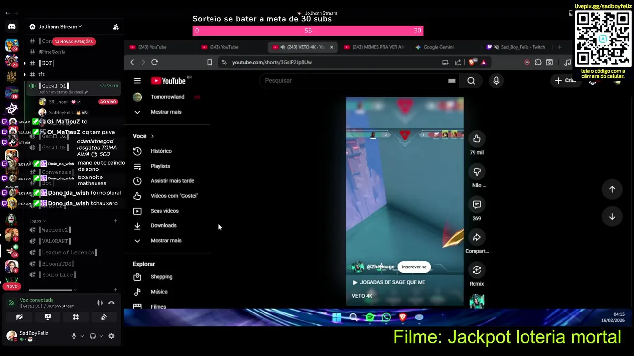The width and height of the screenshot is (634, 356).
Task: Open Windows Start menu
Action: tap(337, 317)
